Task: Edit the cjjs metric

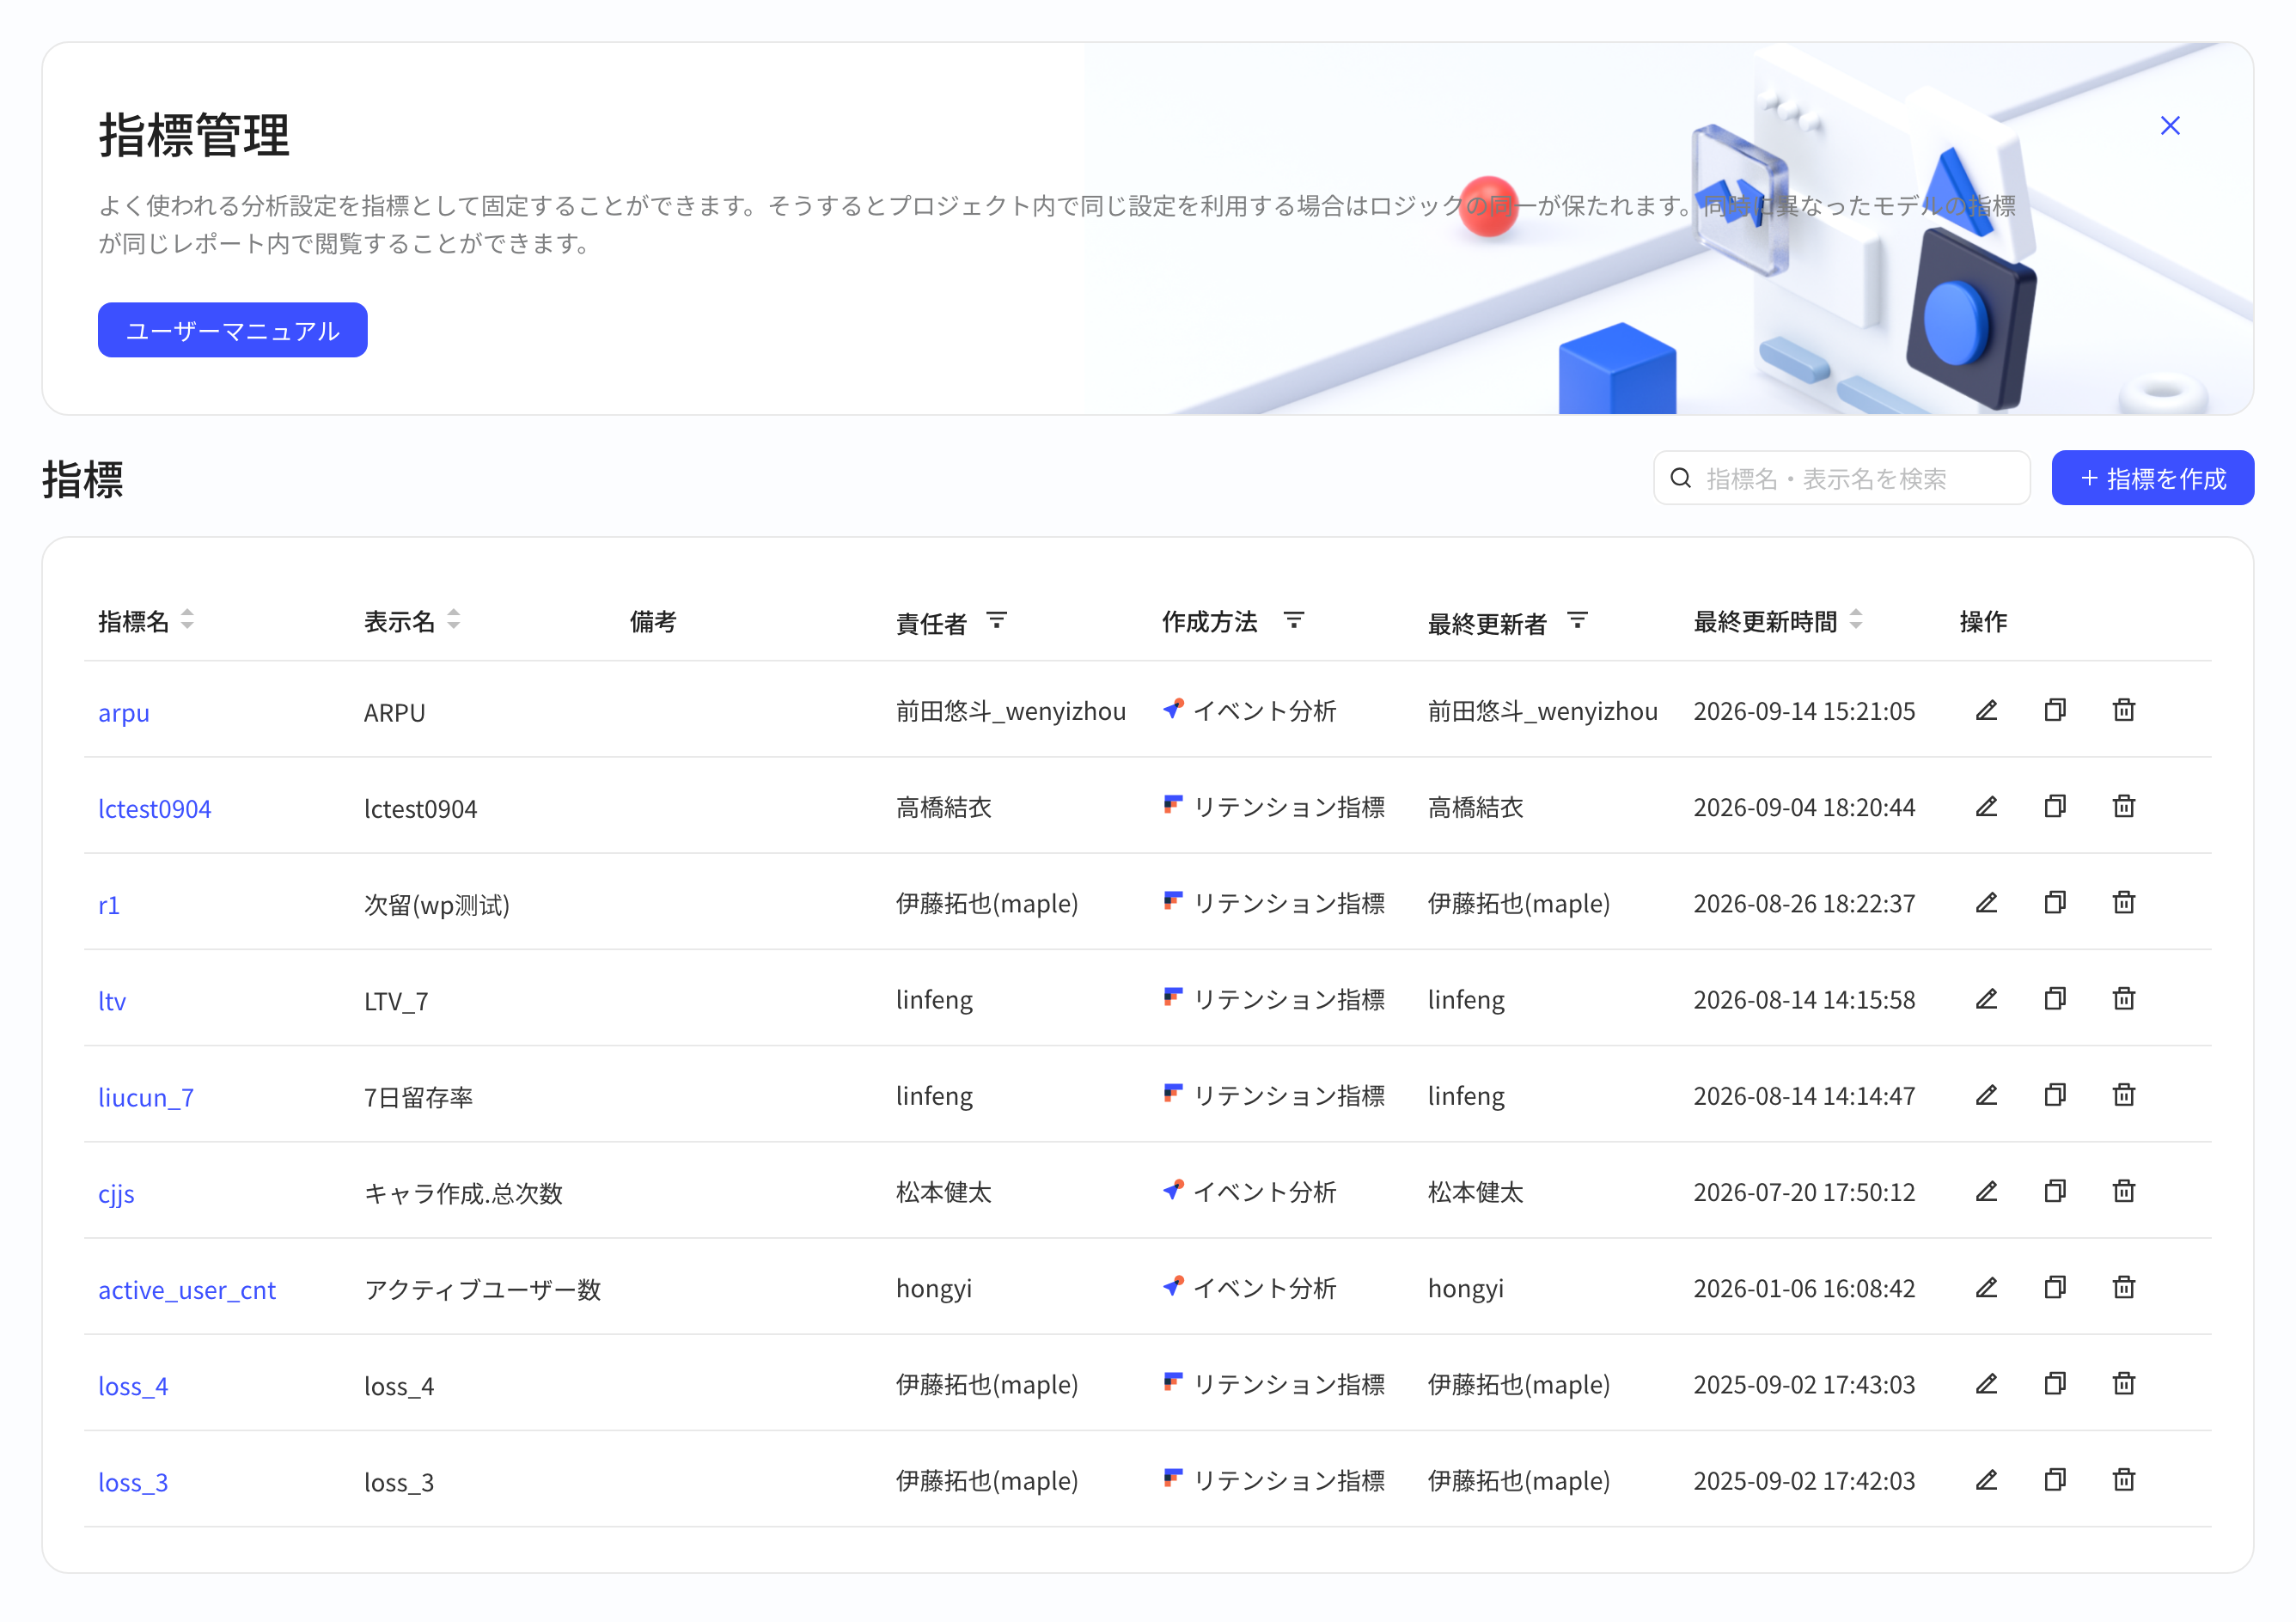Action: click(1986, 1191)
